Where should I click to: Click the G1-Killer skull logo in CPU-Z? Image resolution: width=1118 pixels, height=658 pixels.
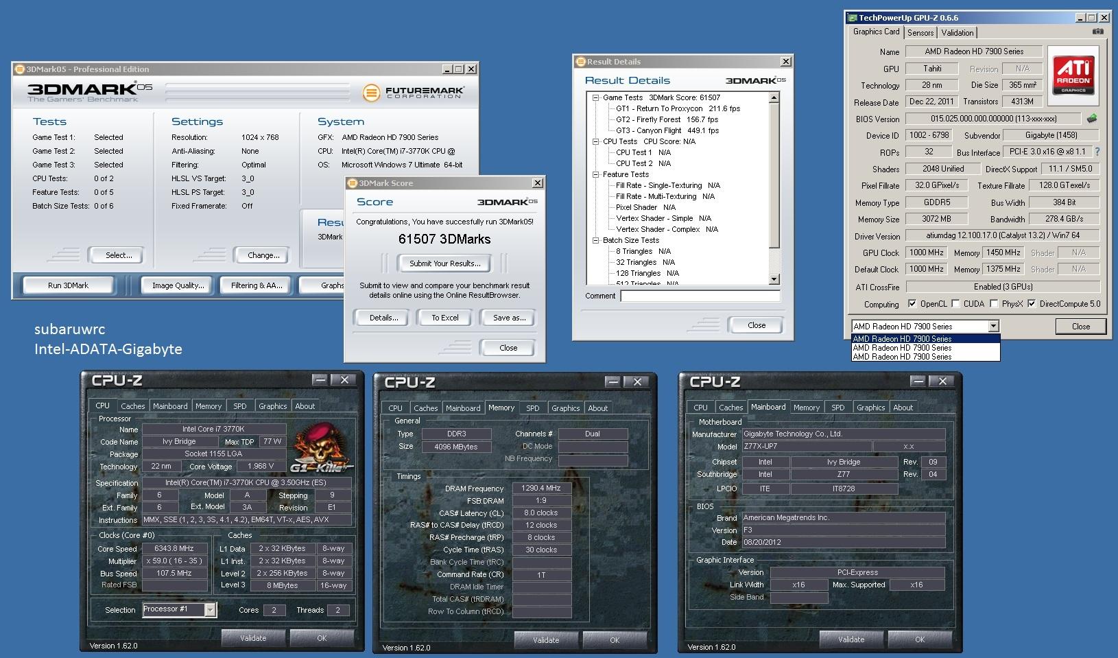(321, 448)
